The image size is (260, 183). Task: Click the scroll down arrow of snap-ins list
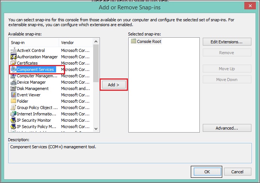[96, 128]
